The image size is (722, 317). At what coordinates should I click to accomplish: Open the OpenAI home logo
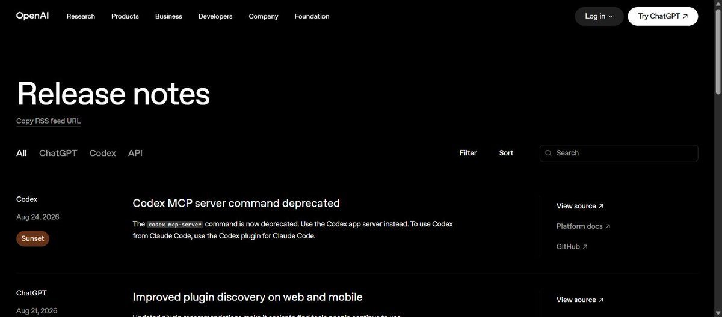tap(33, 16)
